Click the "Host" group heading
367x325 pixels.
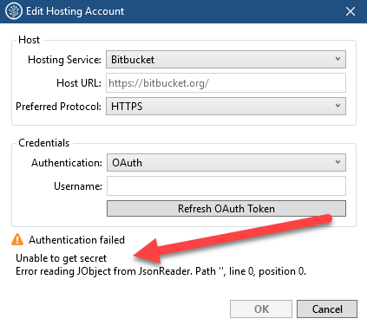point(29,40)
